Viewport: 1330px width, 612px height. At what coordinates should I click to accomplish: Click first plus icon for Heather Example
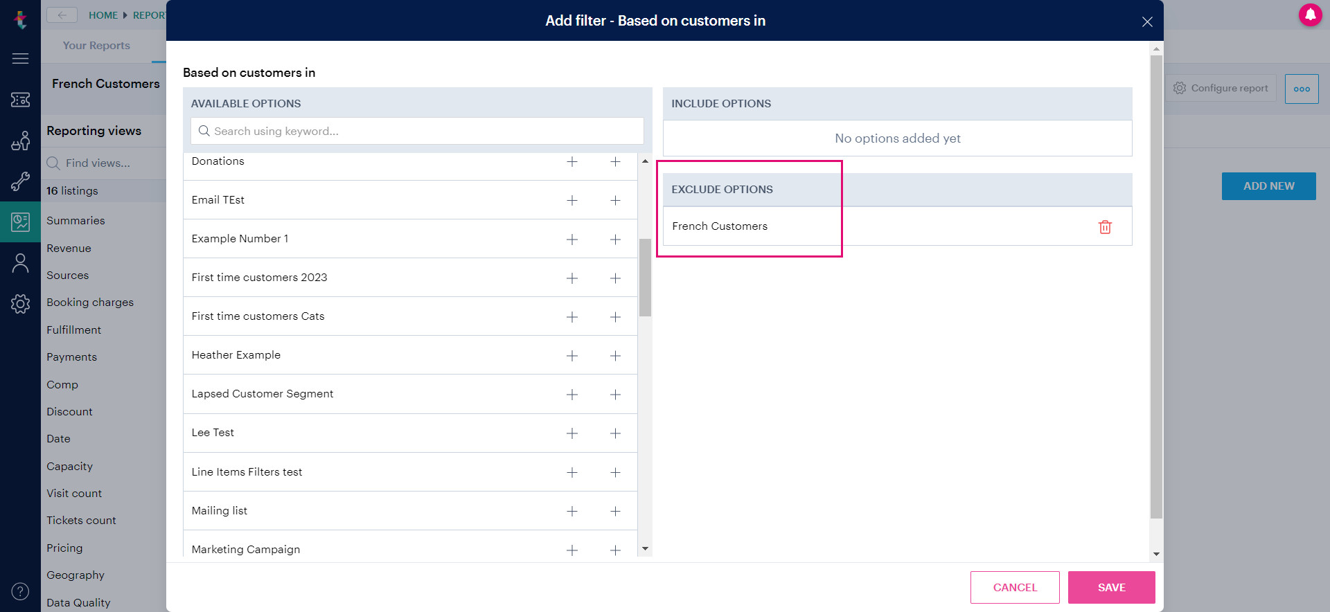(x=572, y=355)
